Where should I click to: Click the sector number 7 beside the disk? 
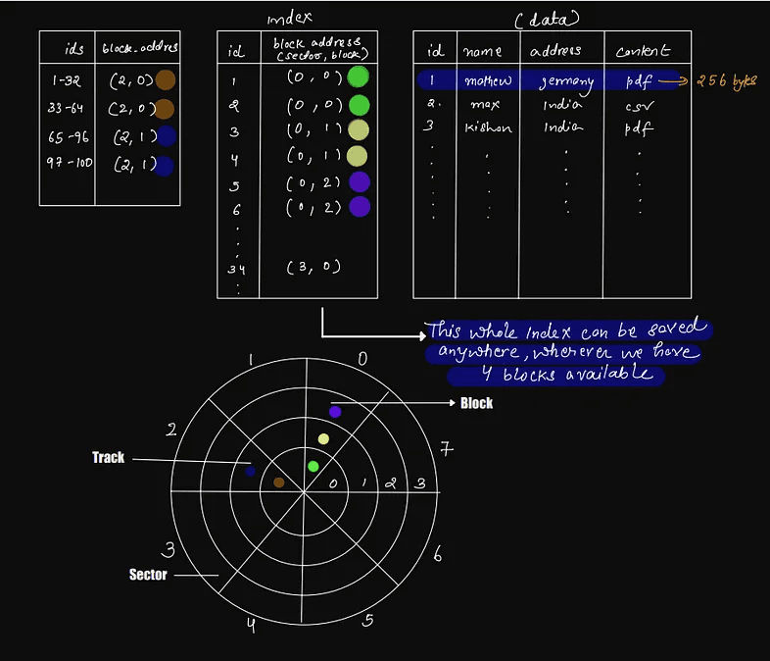[x=444, y=450]
